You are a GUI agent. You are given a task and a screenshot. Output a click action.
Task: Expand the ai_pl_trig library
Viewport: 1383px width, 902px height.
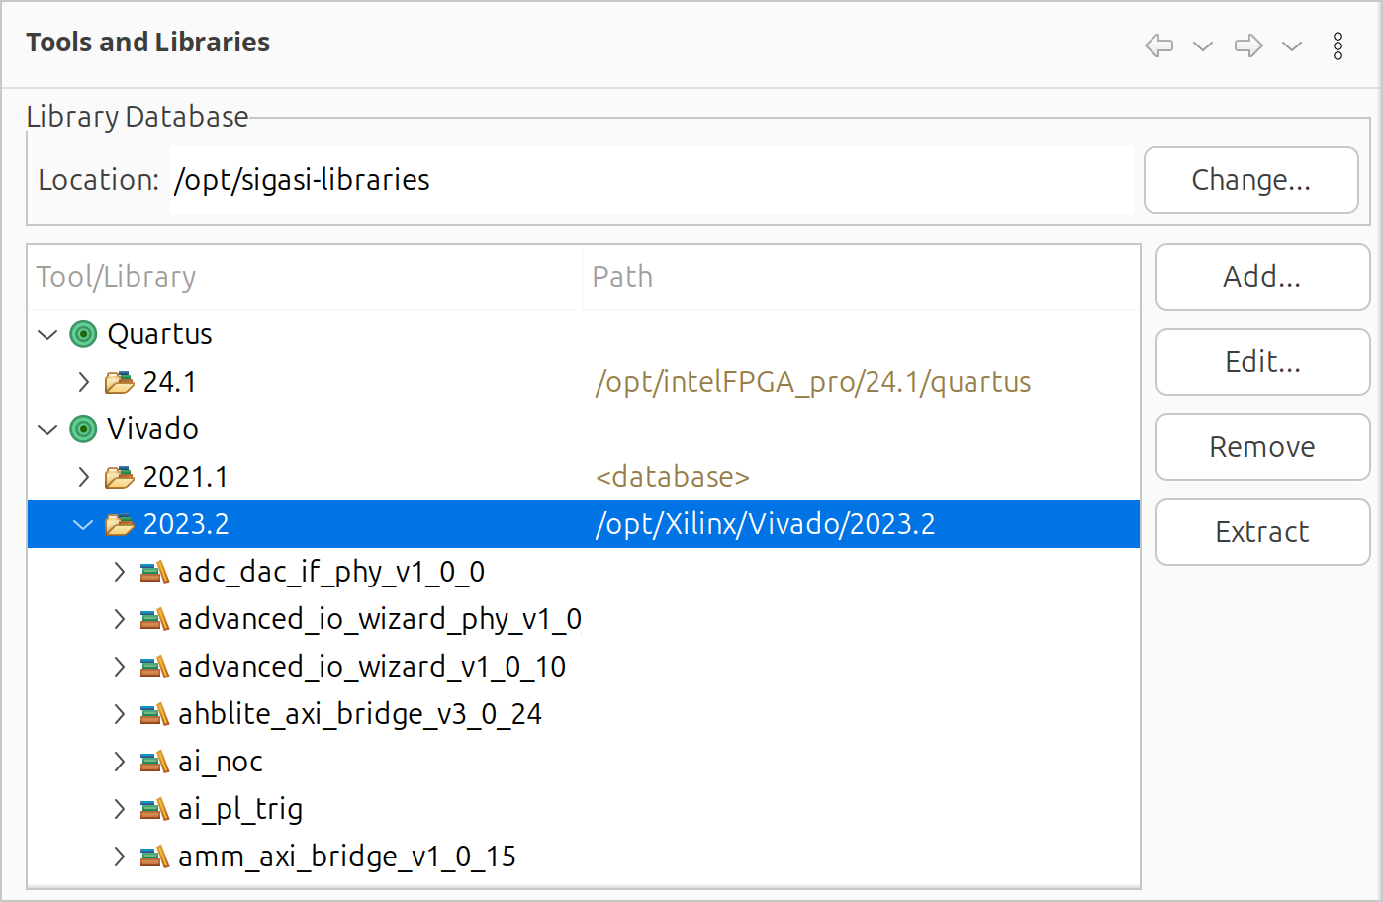120,809
